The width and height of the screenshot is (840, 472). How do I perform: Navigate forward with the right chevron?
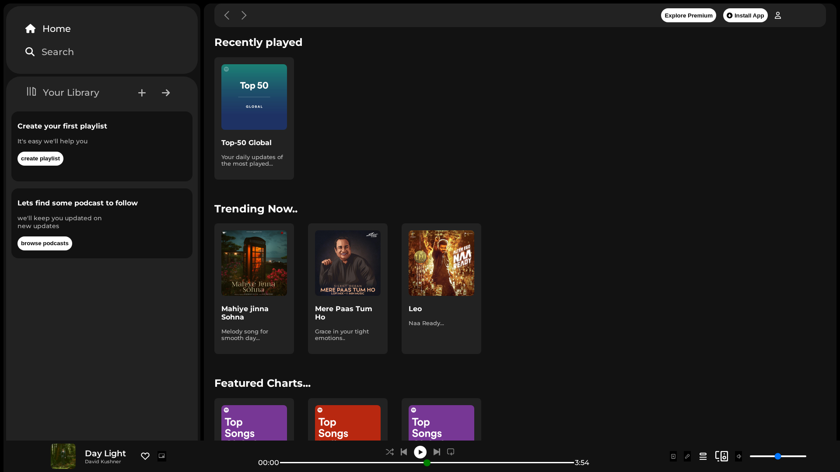(x=244, y=15)
